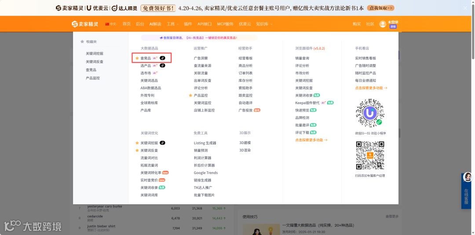Screen dimensions: 475x235
Task: Click 点击探索更多功能 under 手机看店
Action: coord(371,88)
